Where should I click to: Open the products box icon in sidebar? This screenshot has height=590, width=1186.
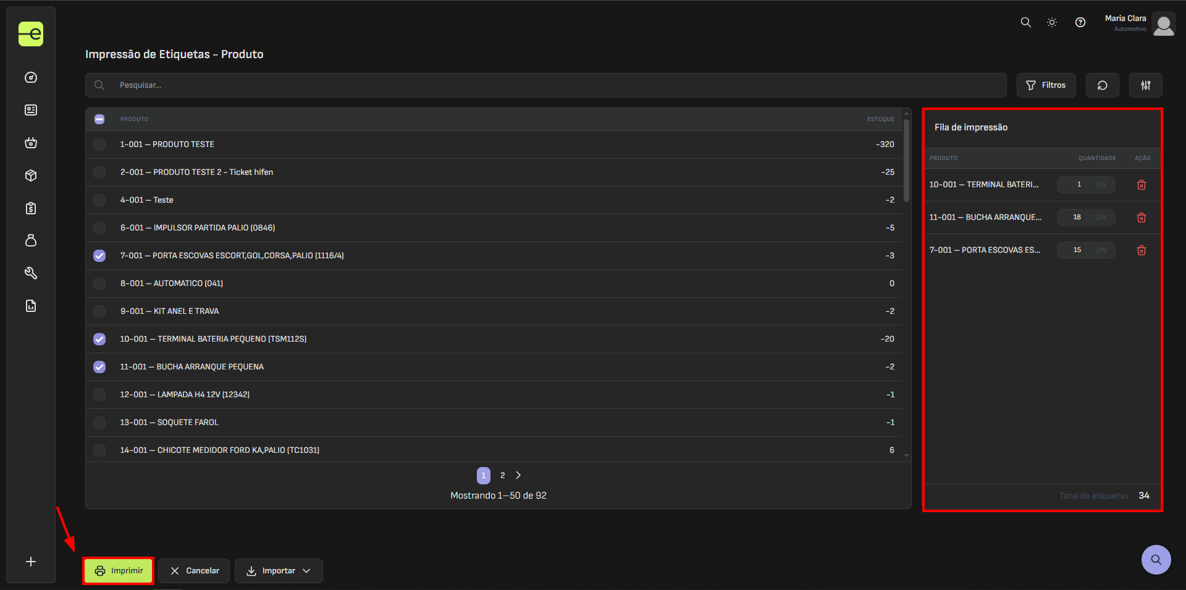pyautogui.click(x=31, y=175)
